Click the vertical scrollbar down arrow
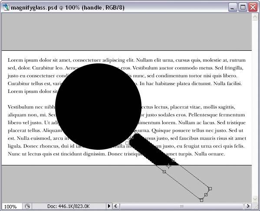 [255, 199]
